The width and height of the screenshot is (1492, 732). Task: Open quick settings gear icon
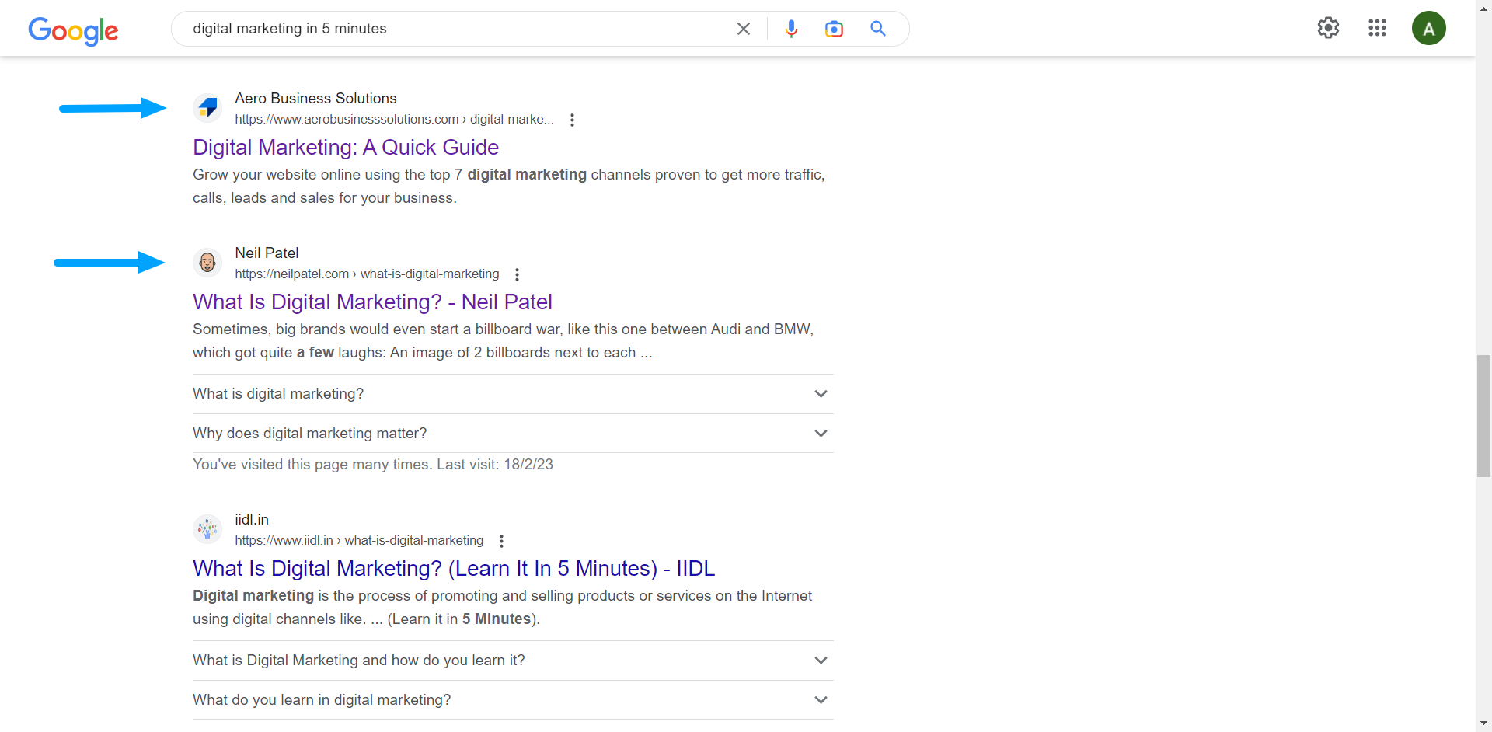coord(1328,28)
